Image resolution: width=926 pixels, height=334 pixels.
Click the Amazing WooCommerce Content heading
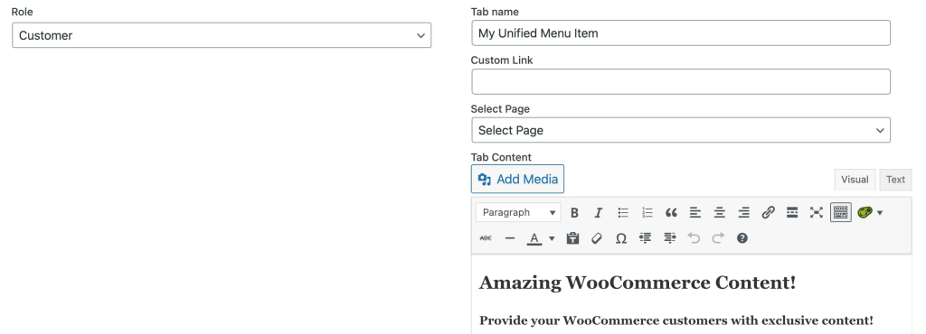click(638, 283)
